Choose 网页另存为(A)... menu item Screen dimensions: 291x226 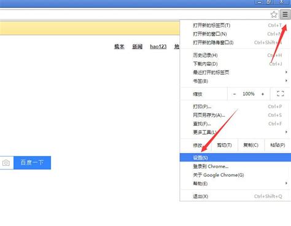(235, 115)
